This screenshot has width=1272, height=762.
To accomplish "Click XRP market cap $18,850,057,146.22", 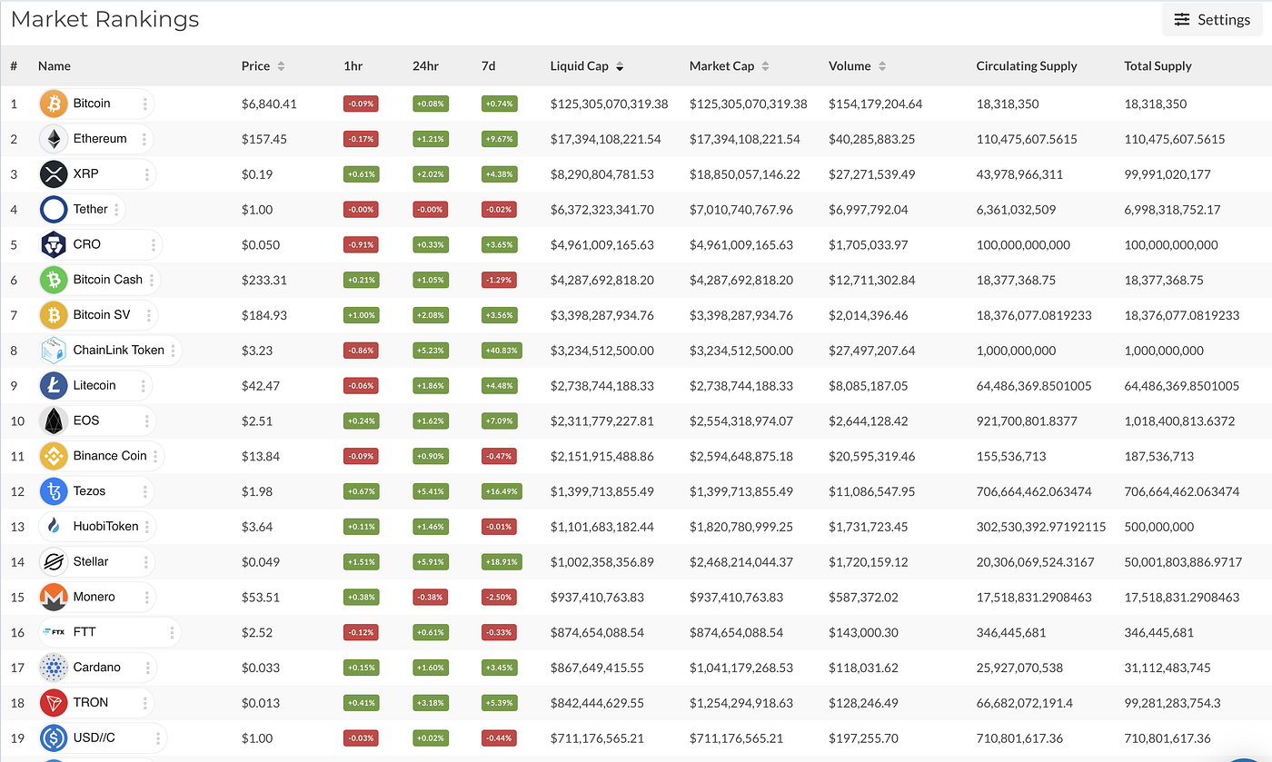I will pyautogui.click(x=745, y=174).
